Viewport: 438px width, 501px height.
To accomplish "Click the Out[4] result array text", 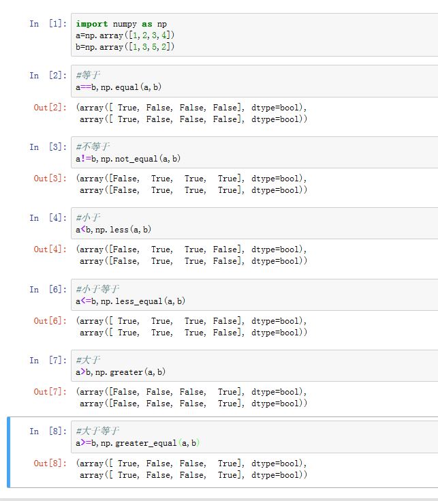I will [x=192, y=256].
